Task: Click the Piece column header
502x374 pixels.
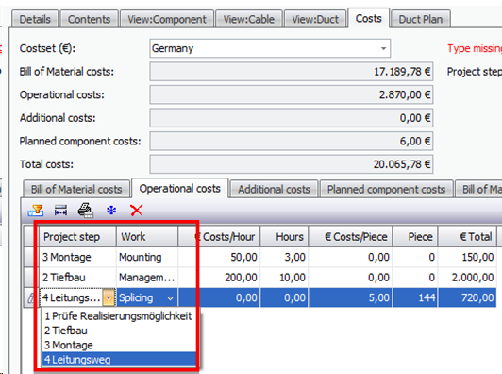Action: 415,237
